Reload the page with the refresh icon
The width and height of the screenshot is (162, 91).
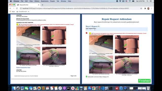point(17,8)
